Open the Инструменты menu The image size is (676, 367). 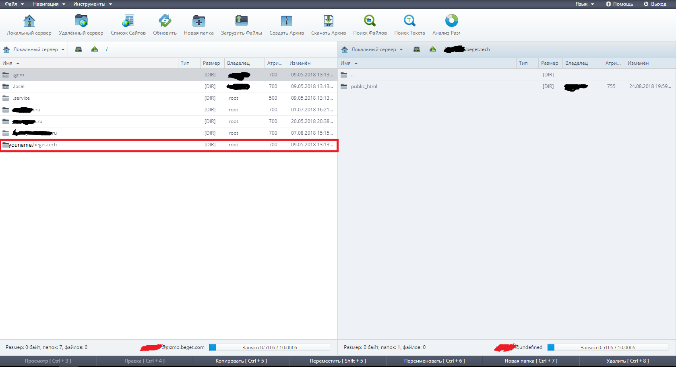coord(92,4)
